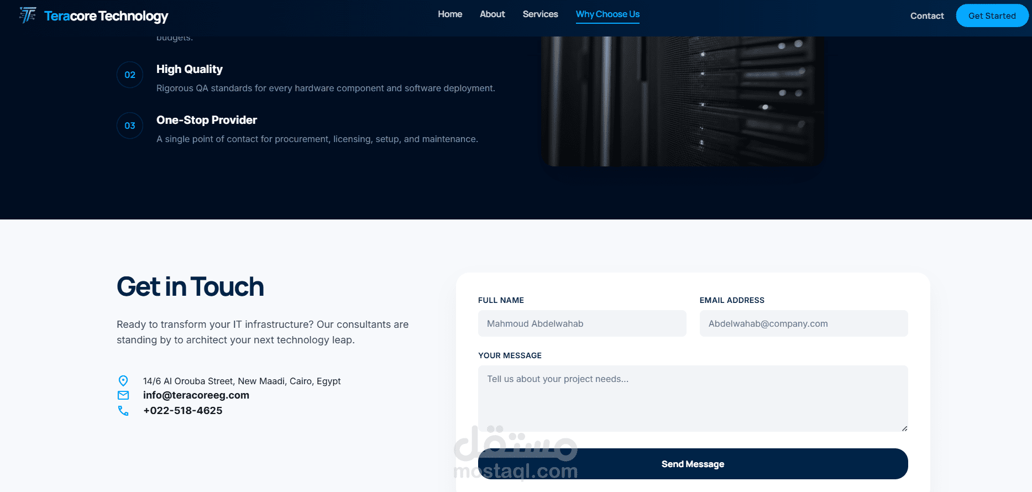Click the Send Message button
The width and height of the screenshot is (1032, 492).
click(693, 464)
